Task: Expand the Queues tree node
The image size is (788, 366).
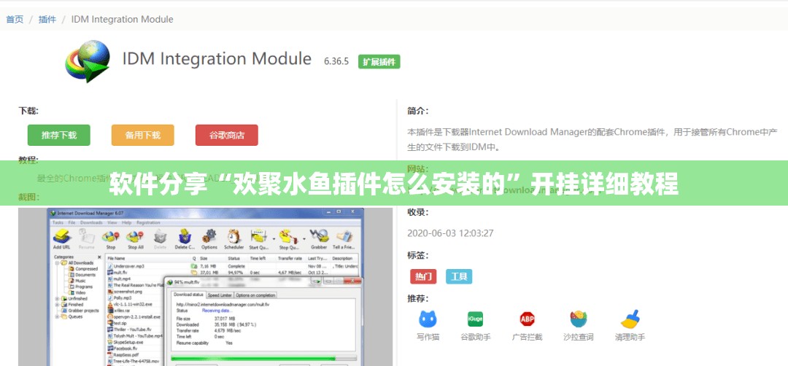Action: click(x=57, y=316)
